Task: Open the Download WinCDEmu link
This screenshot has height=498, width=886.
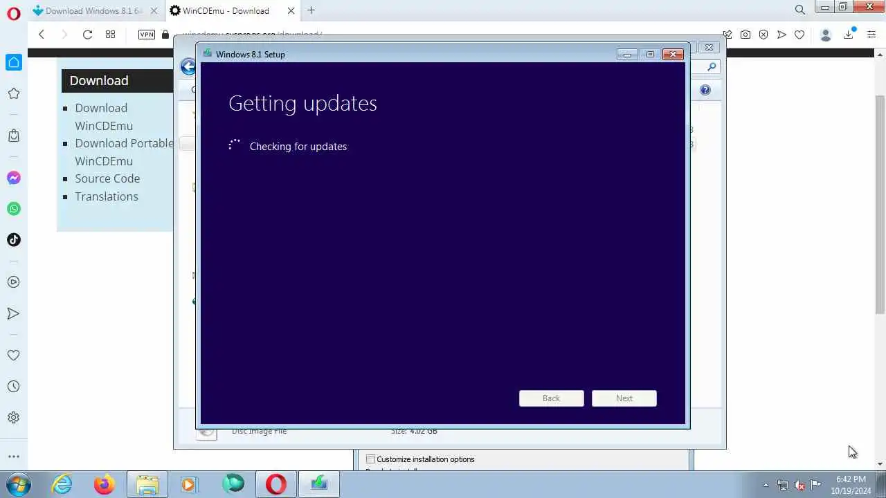Action: click(104, 117)
